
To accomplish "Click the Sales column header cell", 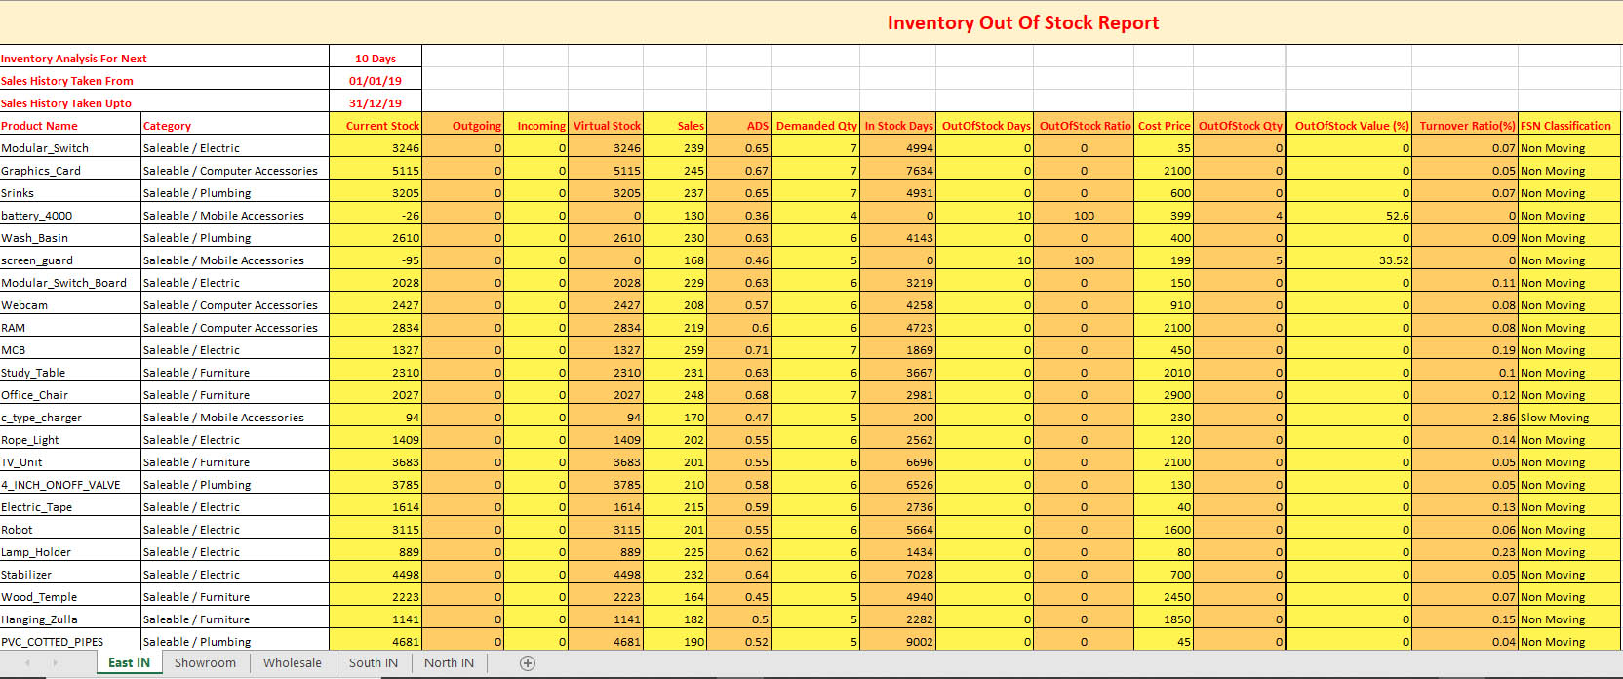I will 675,124.
